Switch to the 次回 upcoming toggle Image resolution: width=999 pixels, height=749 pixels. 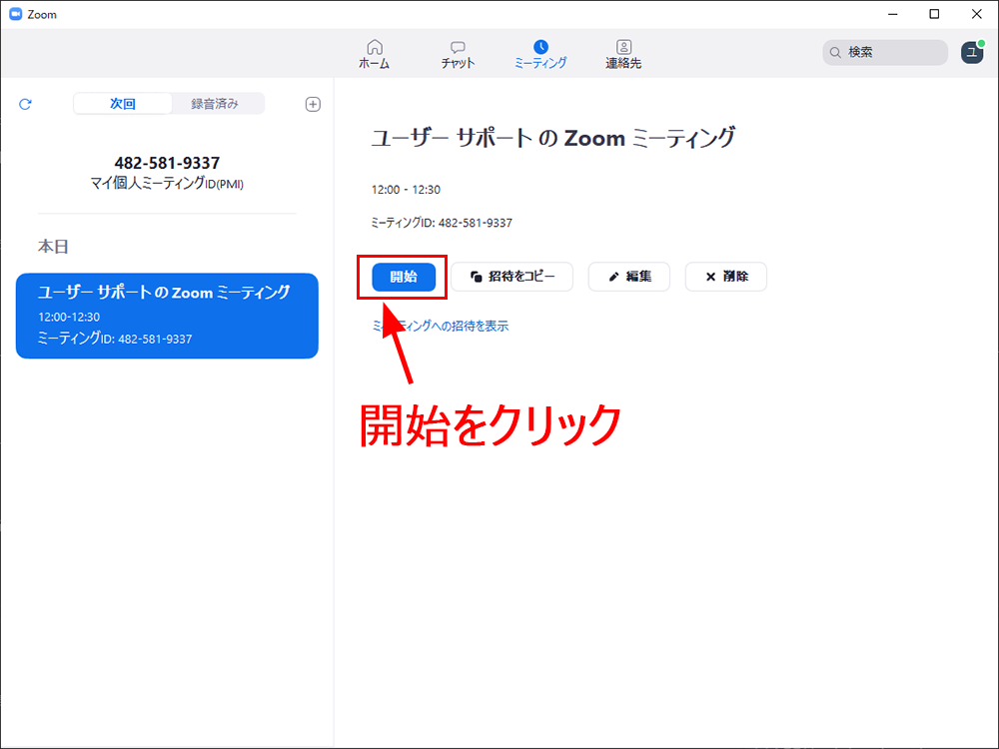pos(123,104)
